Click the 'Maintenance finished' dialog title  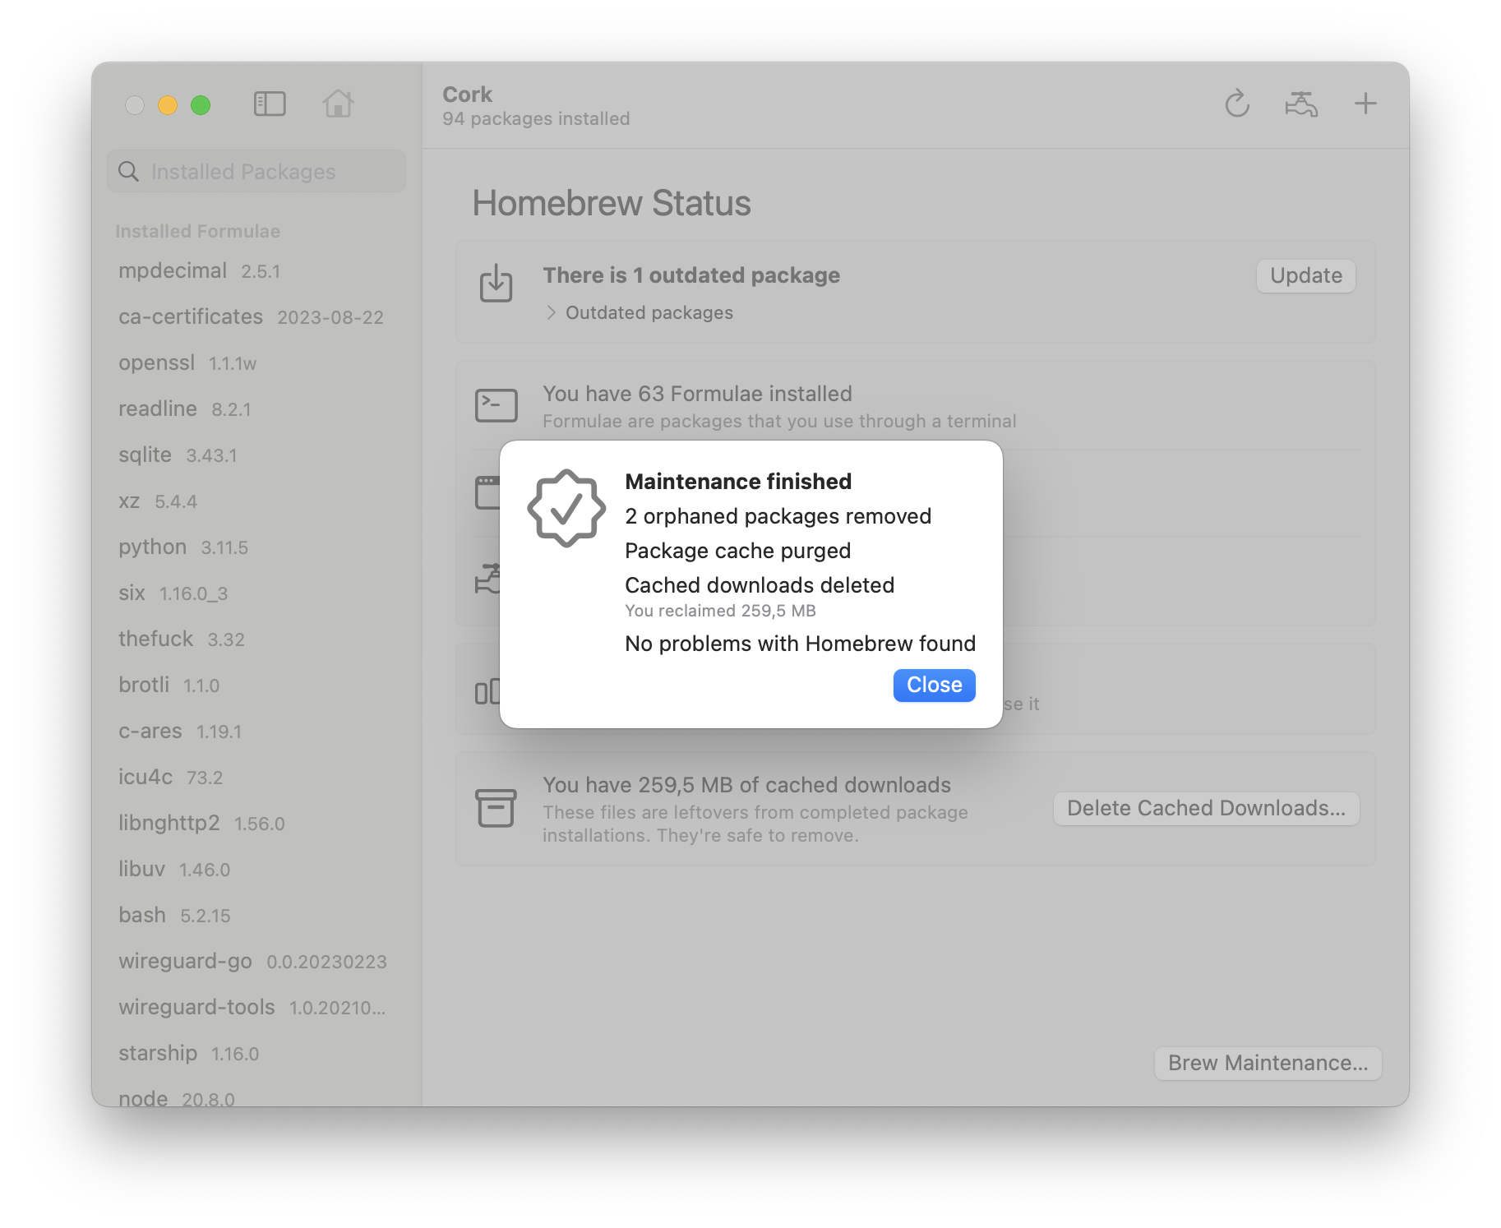(738, 482)
